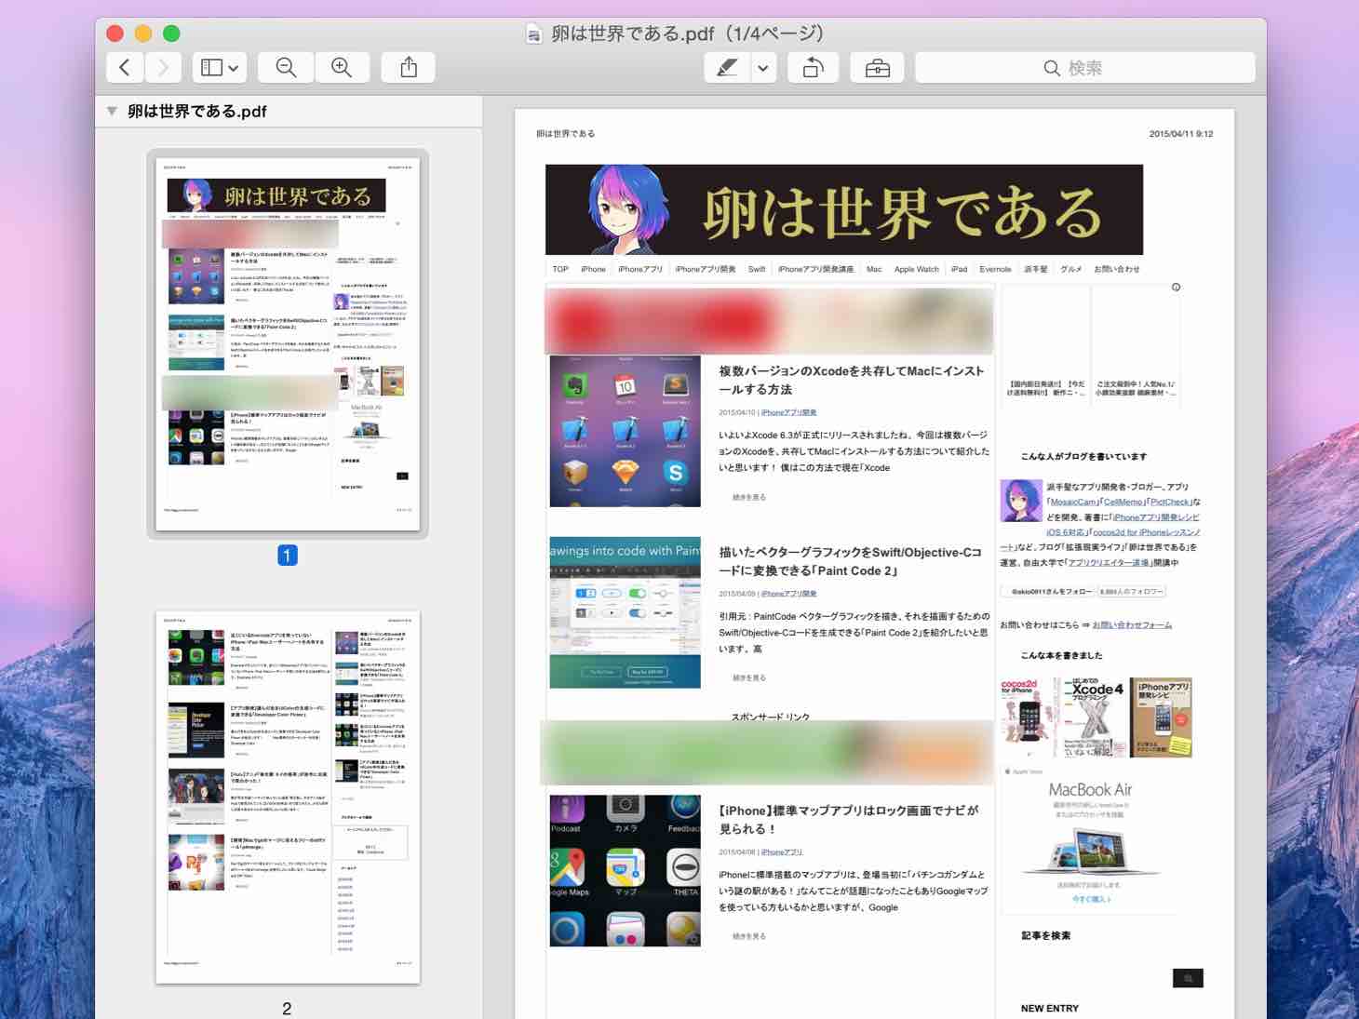
Task: Click the 卵は世界である page header text
Action: coord(565,134)
